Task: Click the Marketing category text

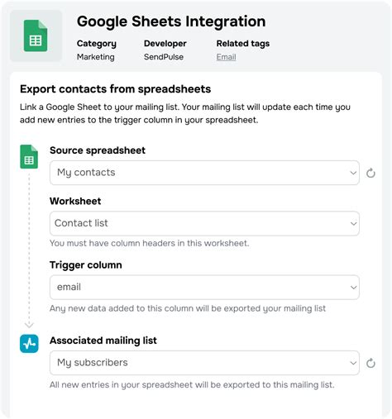Action: pyautogui.click(x=96, y=57)
